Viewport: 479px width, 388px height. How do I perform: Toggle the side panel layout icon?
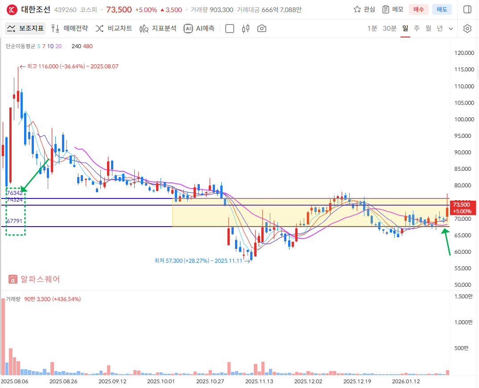click(x=467, y=9)
